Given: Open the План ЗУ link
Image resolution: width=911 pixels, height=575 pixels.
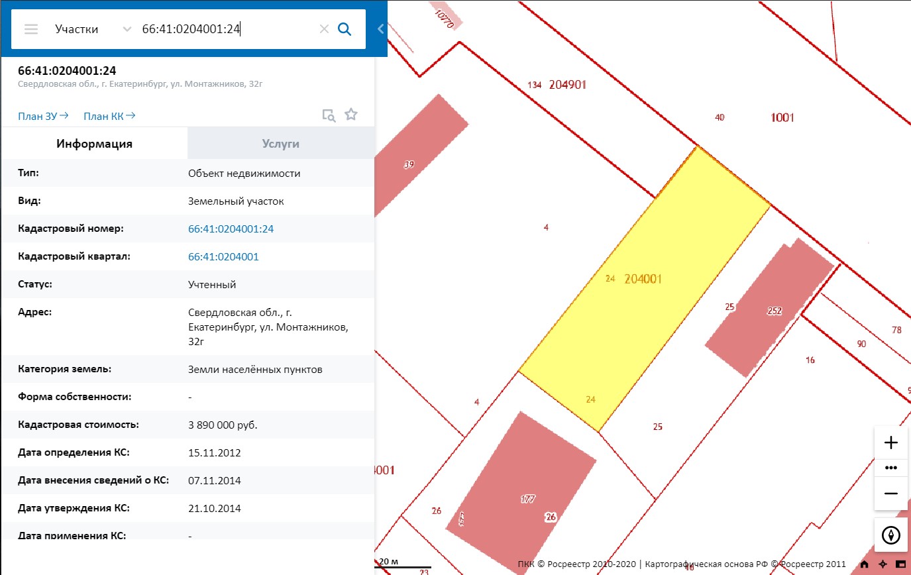Looking at the screenshot, I should pos(43,116).
